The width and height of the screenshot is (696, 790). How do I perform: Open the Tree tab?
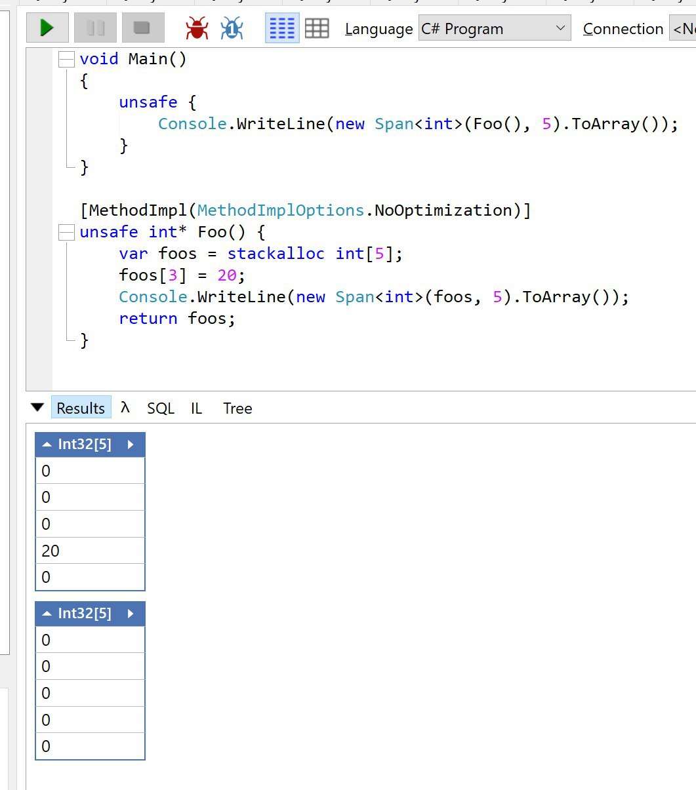[237, 408]
